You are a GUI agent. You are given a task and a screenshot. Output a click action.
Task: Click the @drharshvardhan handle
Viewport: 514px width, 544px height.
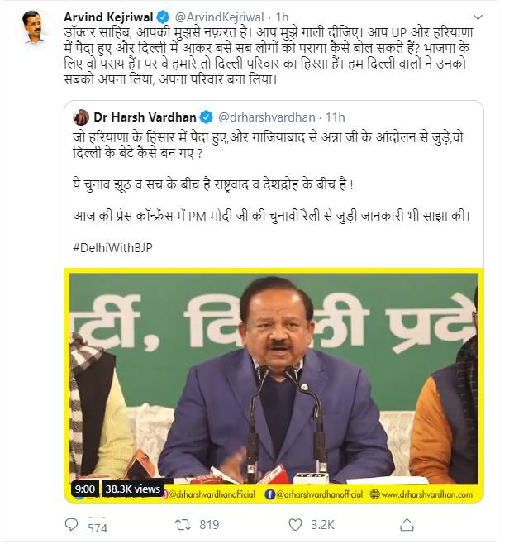coord(266,117)
